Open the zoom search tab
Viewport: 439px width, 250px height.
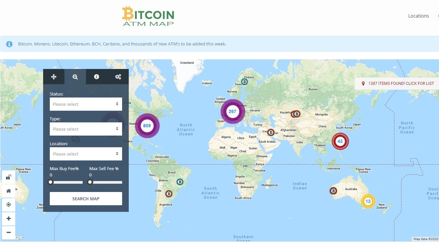pyautogui.click(x=75, y=77)
